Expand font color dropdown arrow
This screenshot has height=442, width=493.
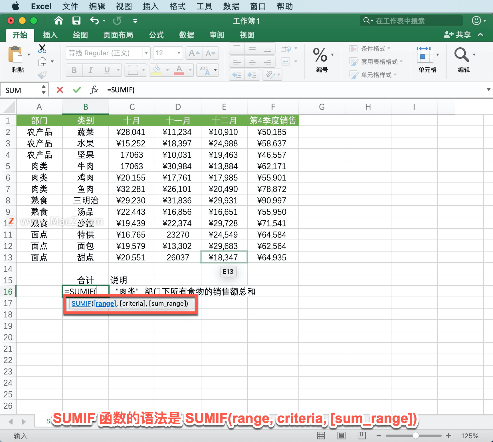click(x=190, y=70)
